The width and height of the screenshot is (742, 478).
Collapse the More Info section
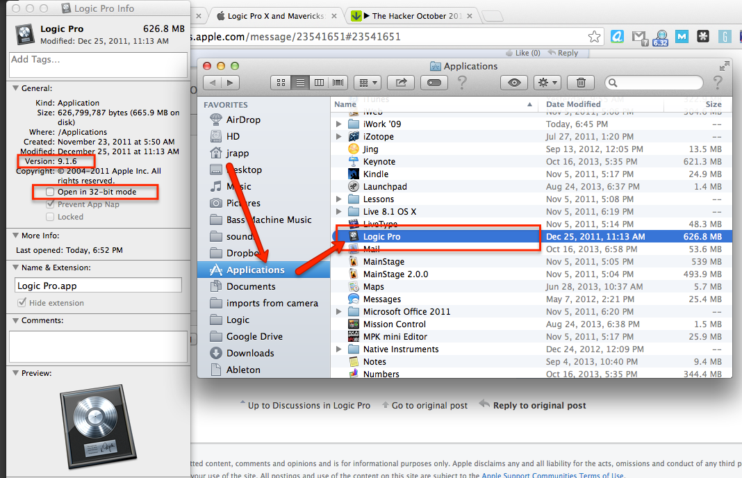click(x=15, y=236)
